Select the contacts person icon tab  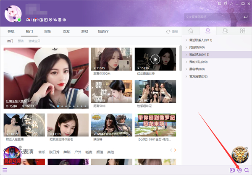pyautogui.click(x=207, y=31)
